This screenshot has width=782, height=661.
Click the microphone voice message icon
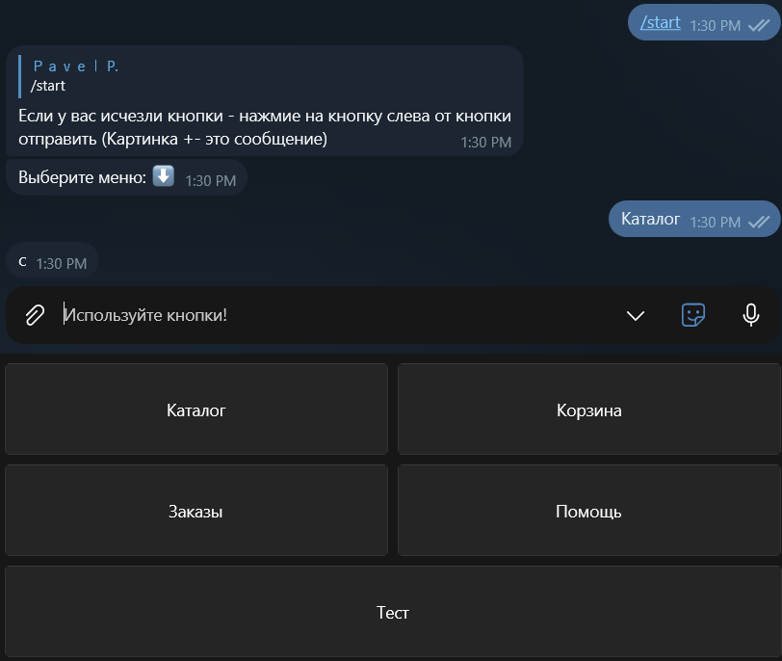[x=751, y=315]
